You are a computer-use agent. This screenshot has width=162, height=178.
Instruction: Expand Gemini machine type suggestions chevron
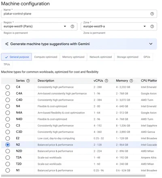click(151, 44)
